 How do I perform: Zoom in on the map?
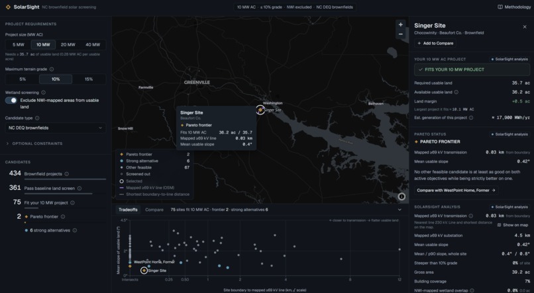tap(400, 24)
